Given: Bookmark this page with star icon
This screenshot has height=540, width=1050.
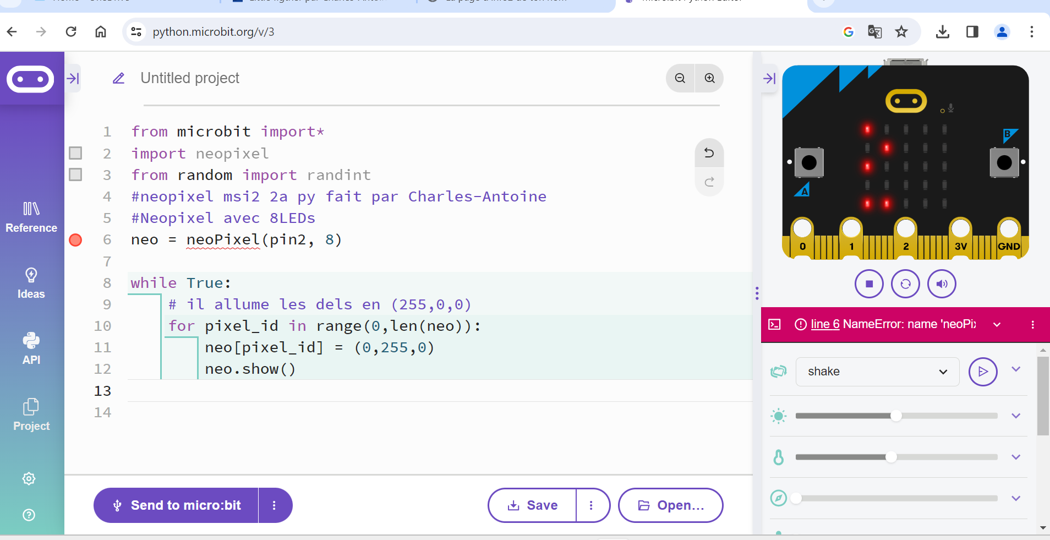Looking at the screenshot, I should click(901, 32).
